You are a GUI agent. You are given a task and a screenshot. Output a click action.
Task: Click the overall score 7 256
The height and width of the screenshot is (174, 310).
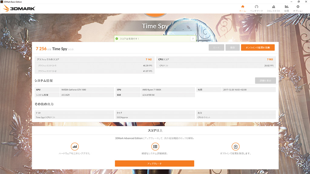[41, 49]
